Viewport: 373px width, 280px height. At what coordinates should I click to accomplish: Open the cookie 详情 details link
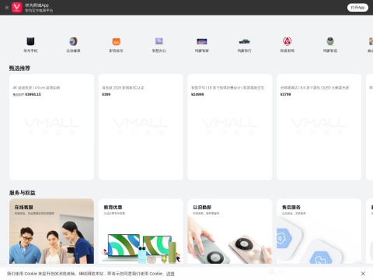pos(170,274)
